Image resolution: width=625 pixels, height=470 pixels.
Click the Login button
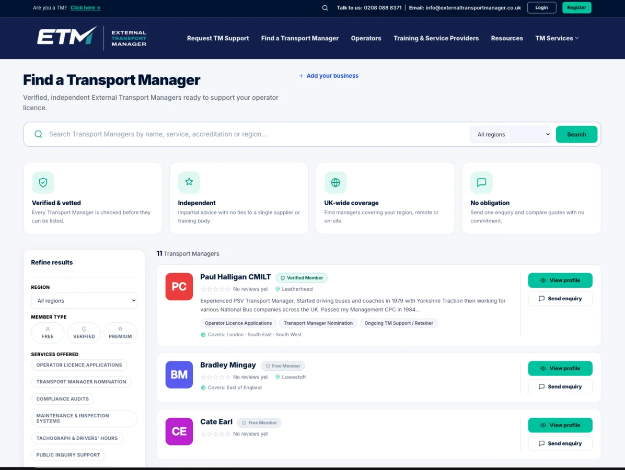tap(541, 7)
